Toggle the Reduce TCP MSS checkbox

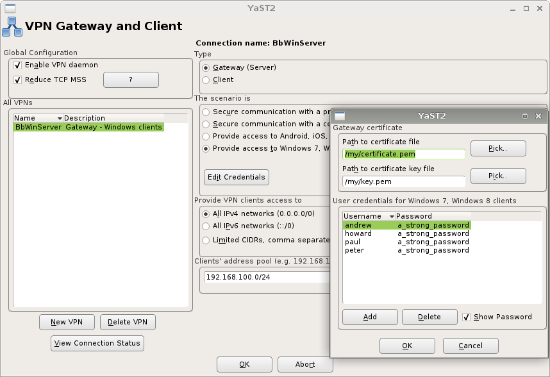(18, 80)
